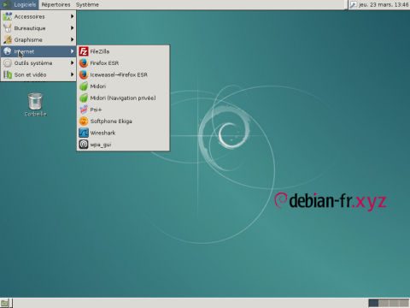Screen dimensions: 410x308
Task: Close the Logiciels menu in the panel
Action: coord(20,4)
